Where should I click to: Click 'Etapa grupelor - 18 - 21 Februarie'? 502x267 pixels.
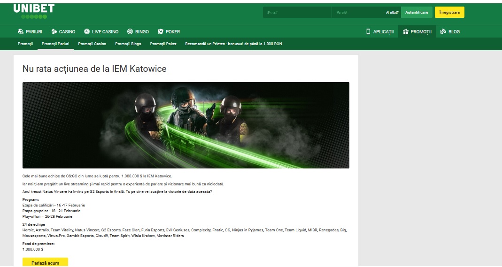(x=51, y=211)
